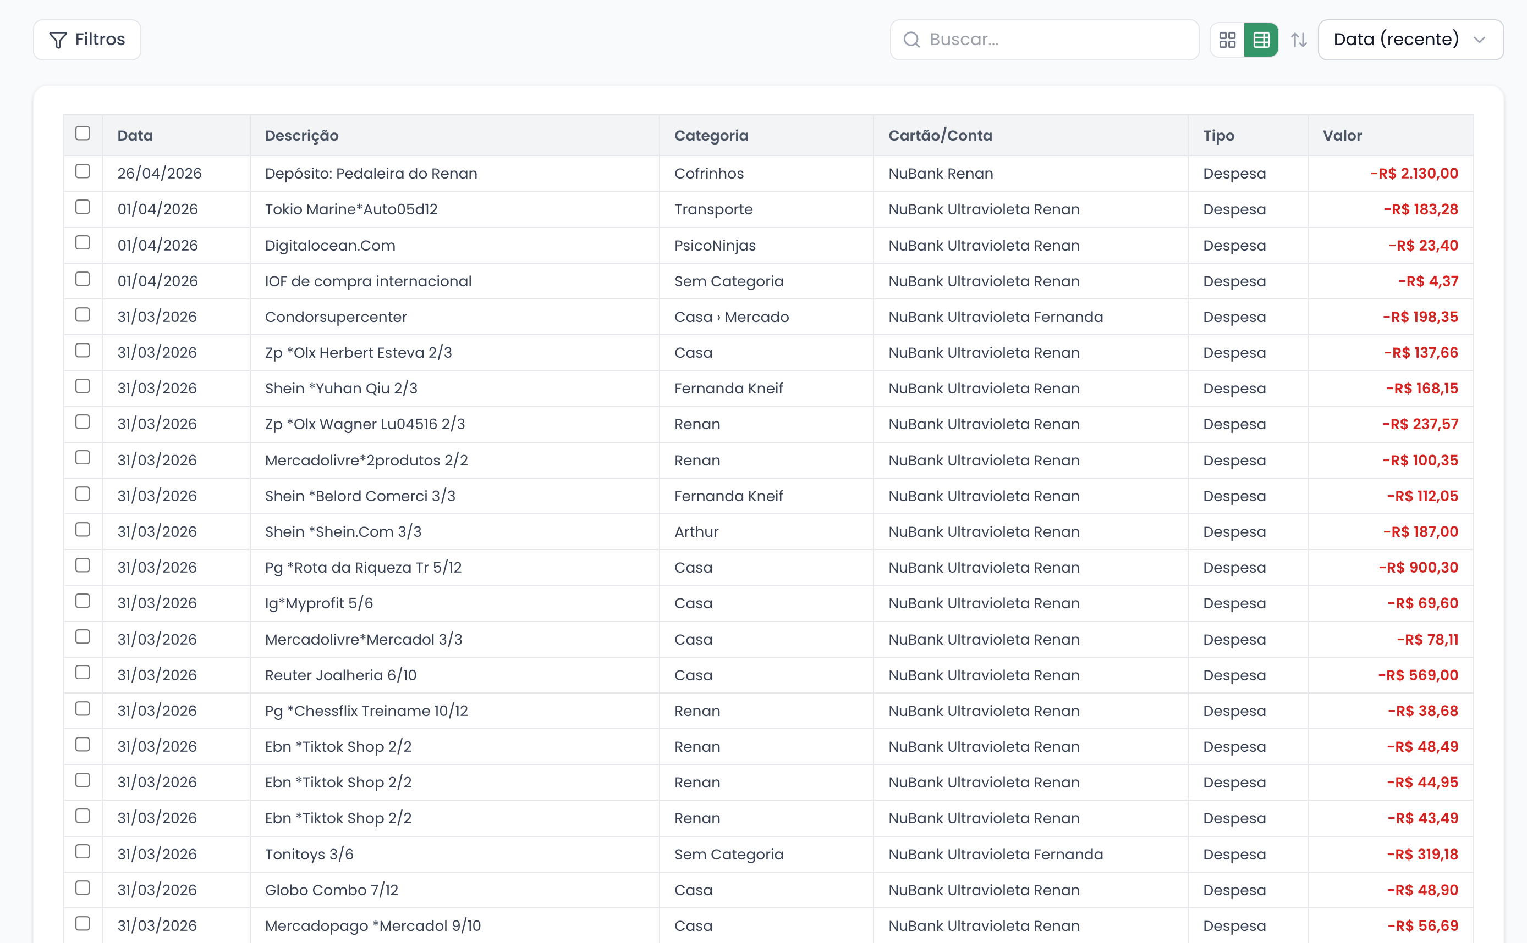Click Digitalocean.Com description text
The image size is (1527, 943).
[329, 245]
